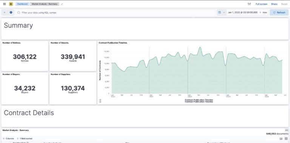Expand the date picker chevron
Viewport: 290px width, 143px height.
click(x=224, y=12)
